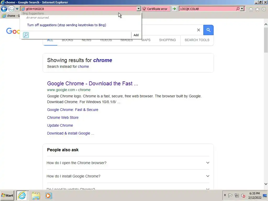Click the Add button in suggestions dropdown
268x201 pixels.
(x=136, y=35)
